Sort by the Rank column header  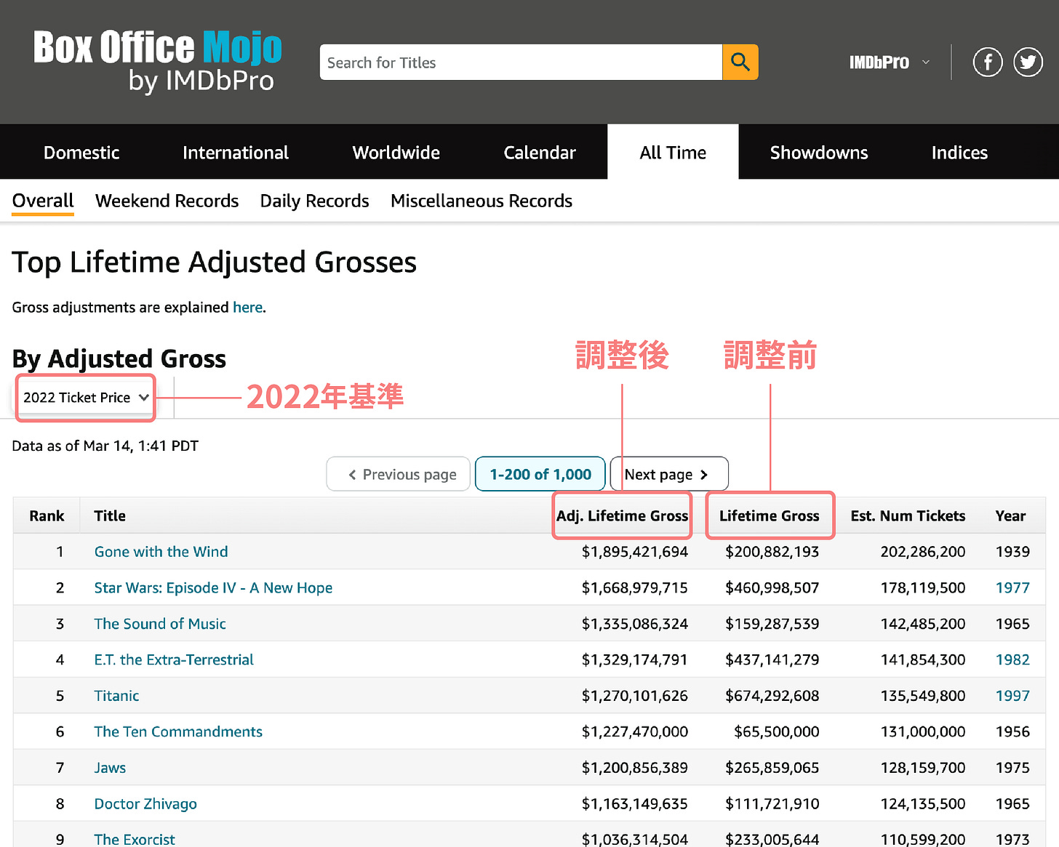tap(47, 515)
